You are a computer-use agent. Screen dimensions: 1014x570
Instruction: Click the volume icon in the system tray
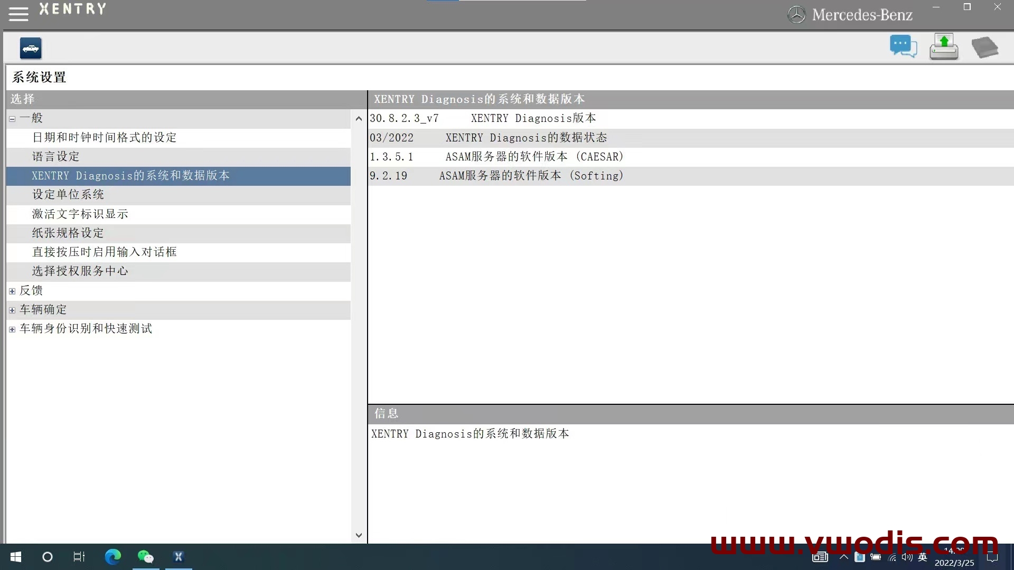907,557
